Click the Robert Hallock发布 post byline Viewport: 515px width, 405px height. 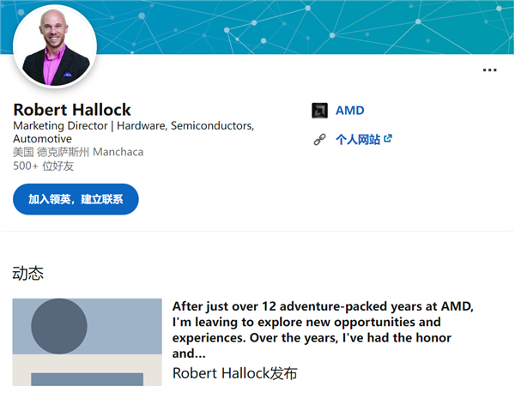click(234, 373)
